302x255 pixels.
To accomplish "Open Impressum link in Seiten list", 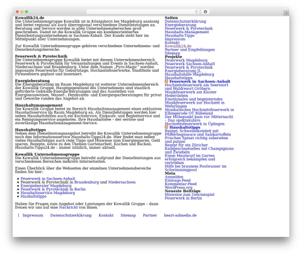I will point(175,39).
